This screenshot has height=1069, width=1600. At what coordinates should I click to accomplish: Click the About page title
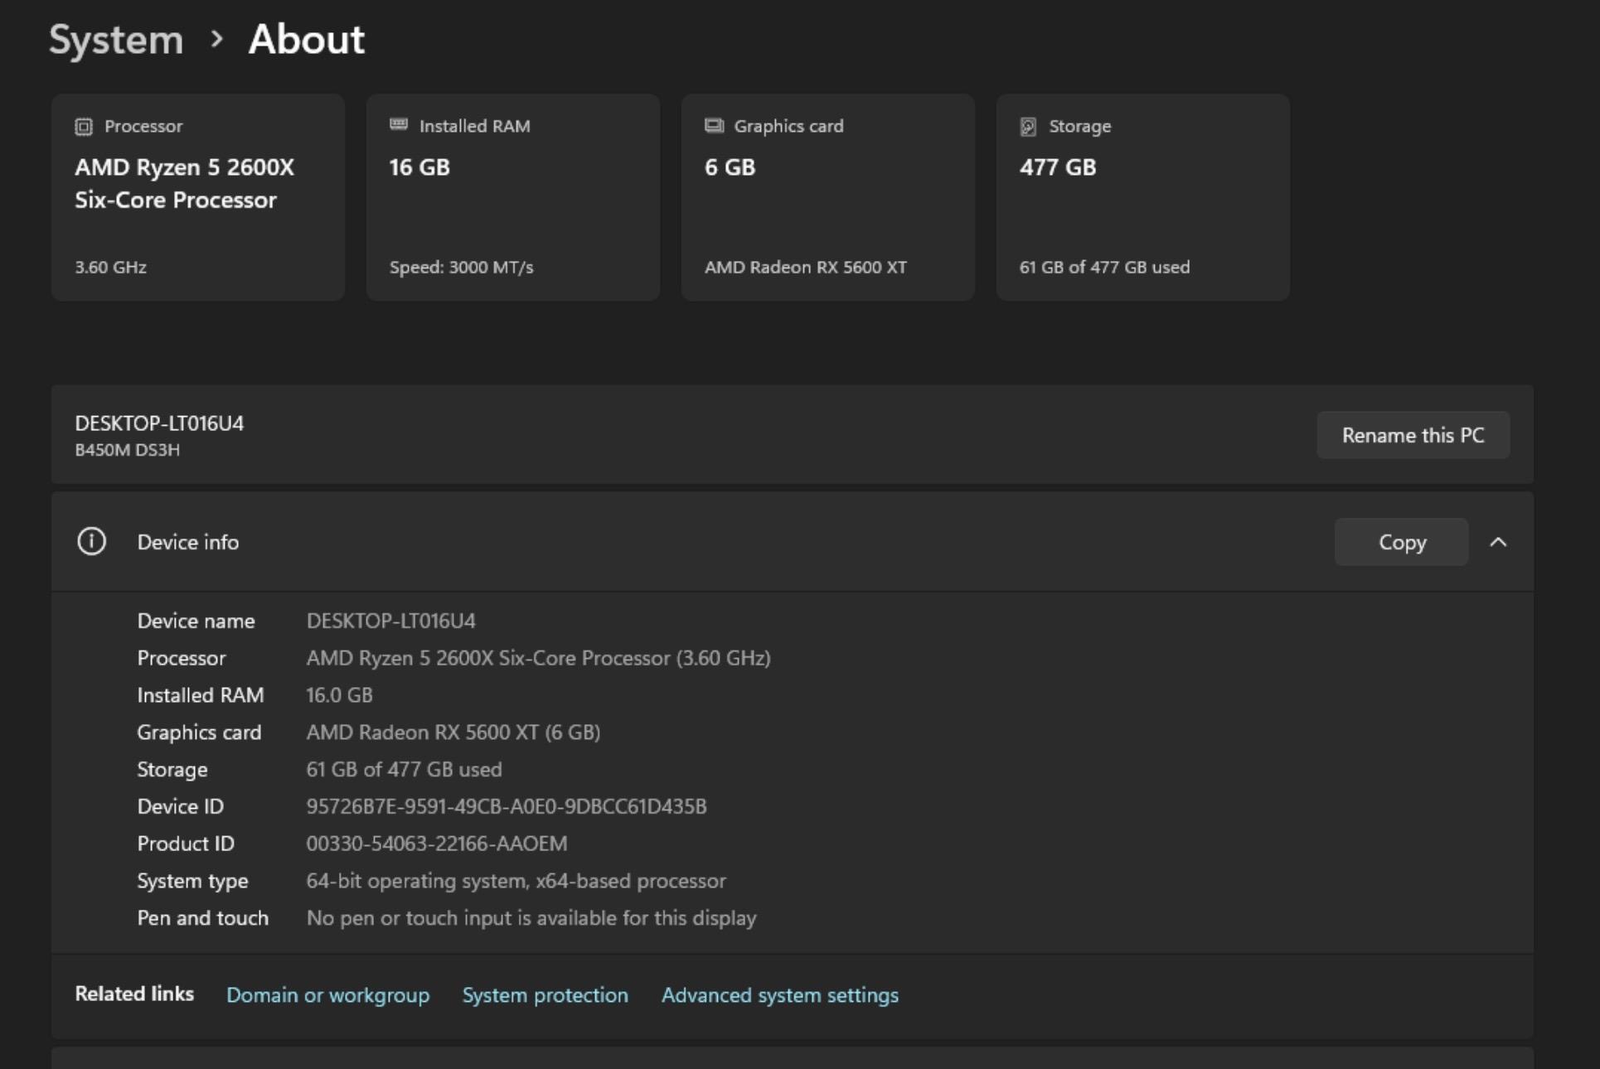[307, 39]
